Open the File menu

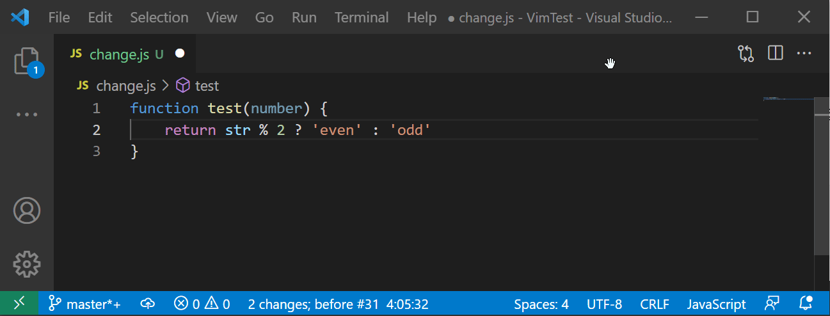(60, 17)
